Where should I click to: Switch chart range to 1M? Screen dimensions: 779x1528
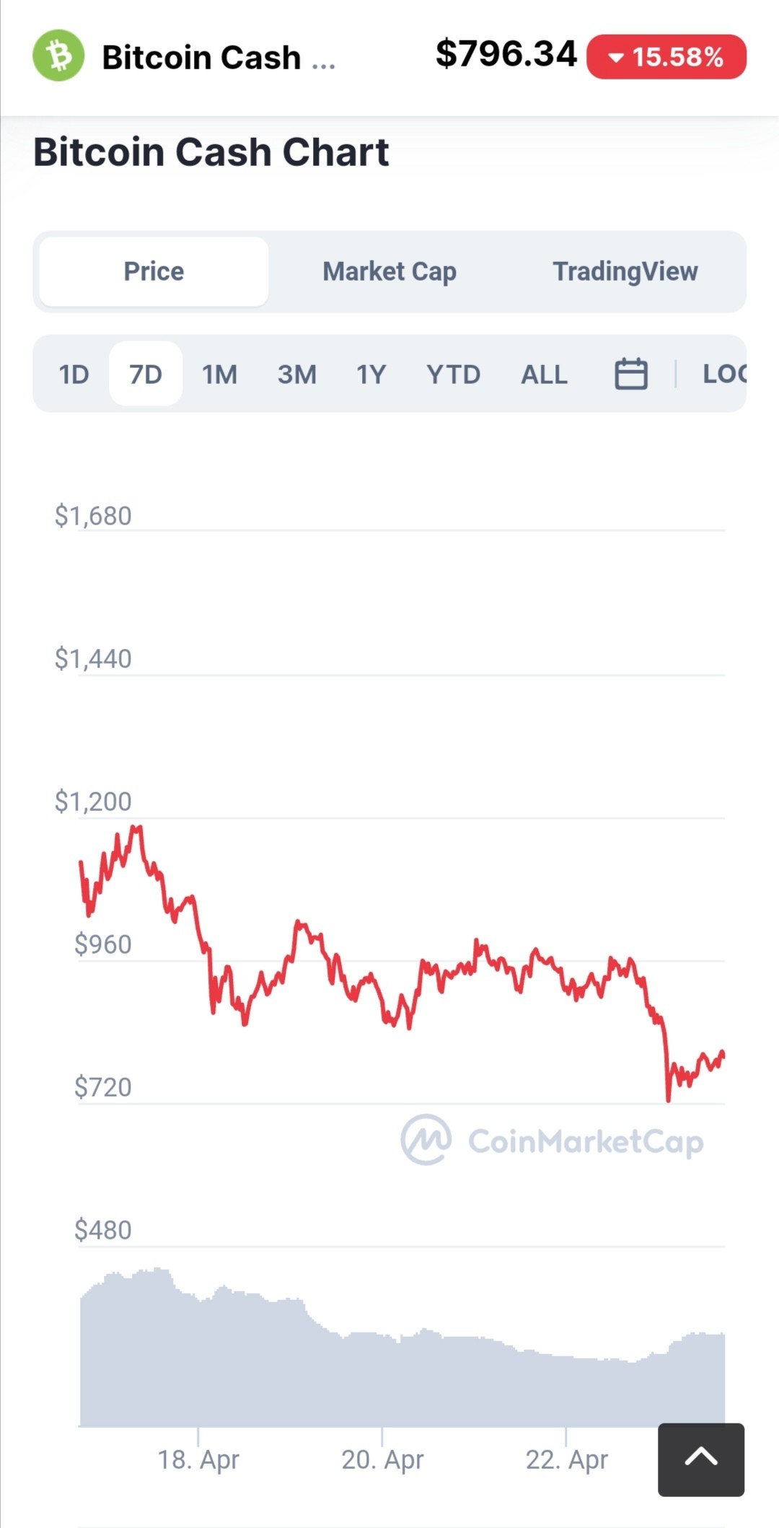pos(219,374)
